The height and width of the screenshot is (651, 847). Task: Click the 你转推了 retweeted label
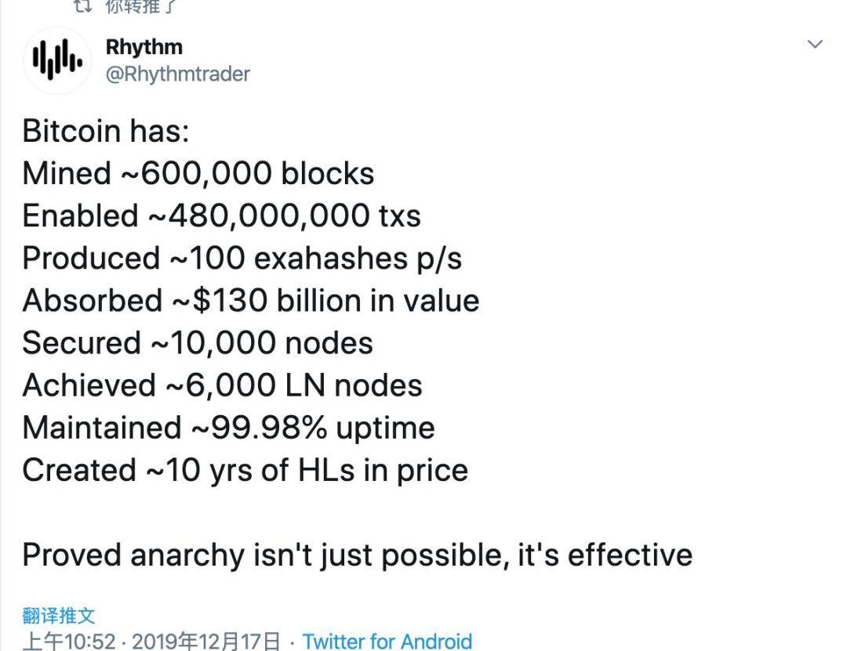point(141,7)
